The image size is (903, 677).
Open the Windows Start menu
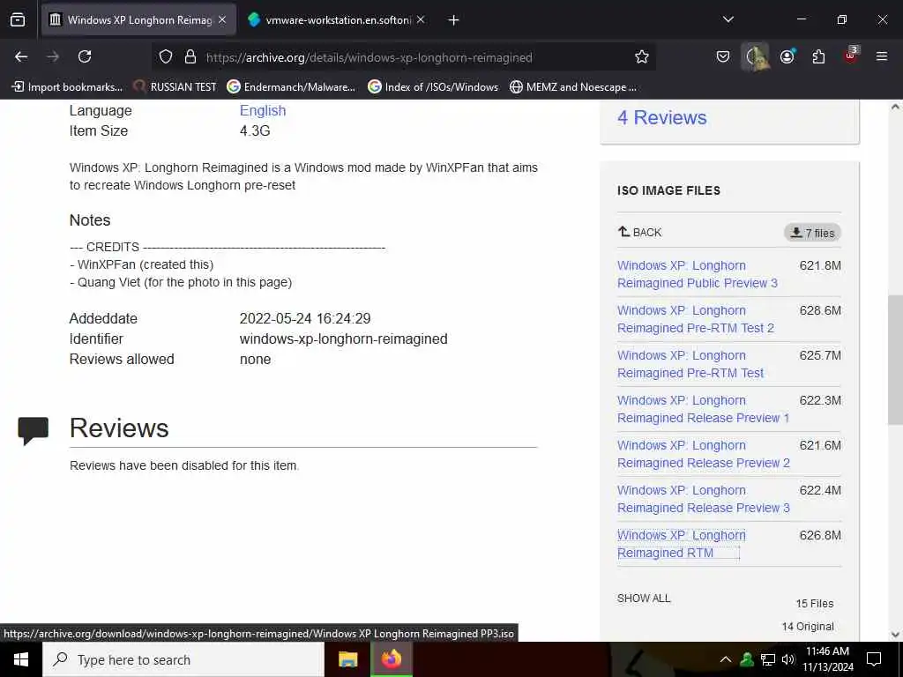coord(21,659)
